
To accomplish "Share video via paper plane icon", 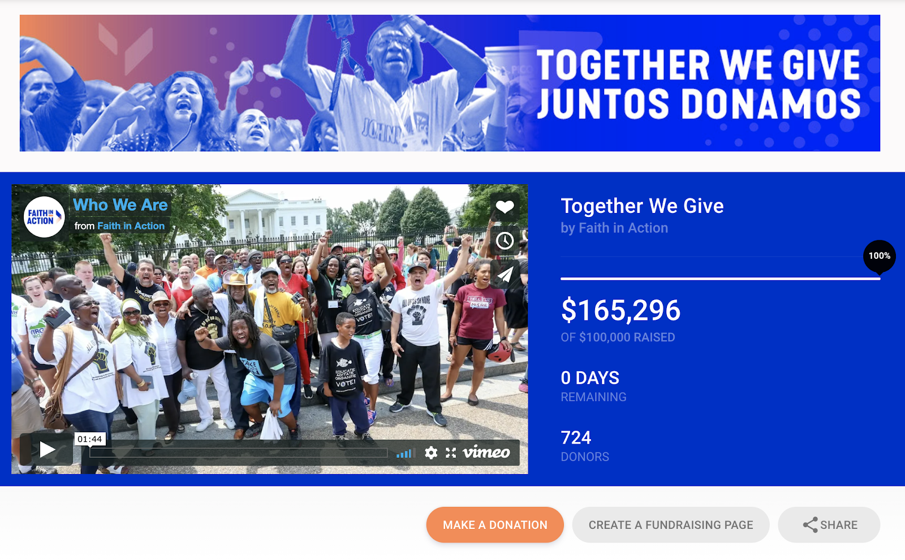I will point(505,275).
